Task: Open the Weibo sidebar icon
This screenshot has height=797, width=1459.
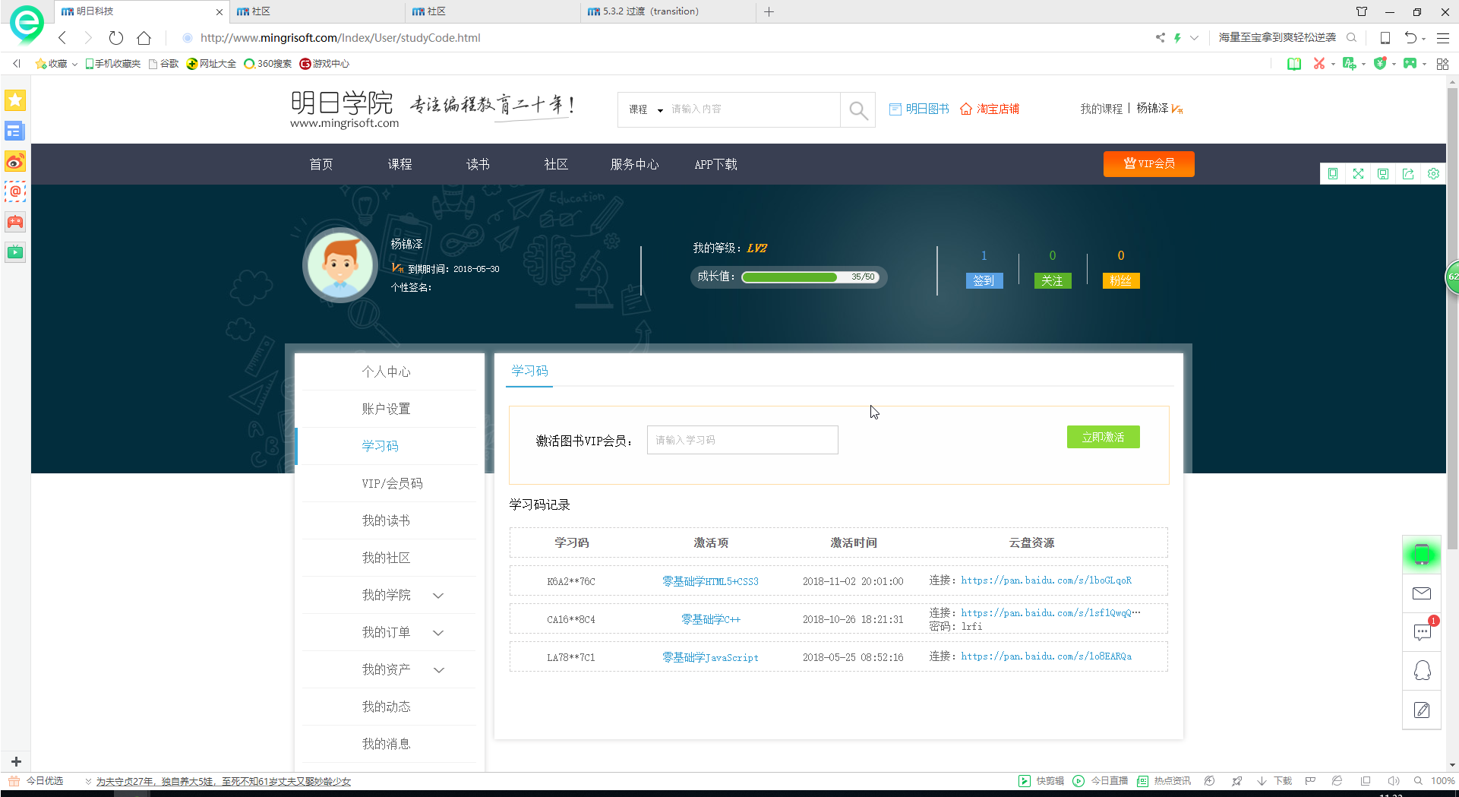Action: coord(15,161)
